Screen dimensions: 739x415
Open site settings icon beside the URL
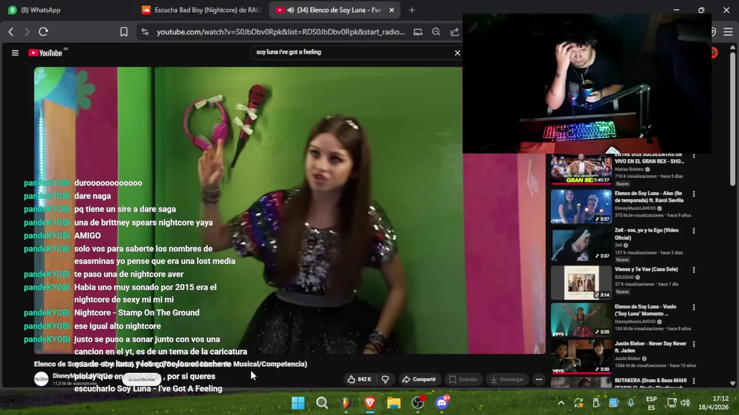pos(145,32)
